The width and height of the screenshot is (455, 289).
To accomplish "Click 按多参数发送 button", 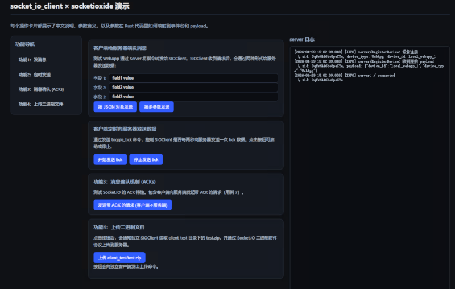I will tap(157, 107).
